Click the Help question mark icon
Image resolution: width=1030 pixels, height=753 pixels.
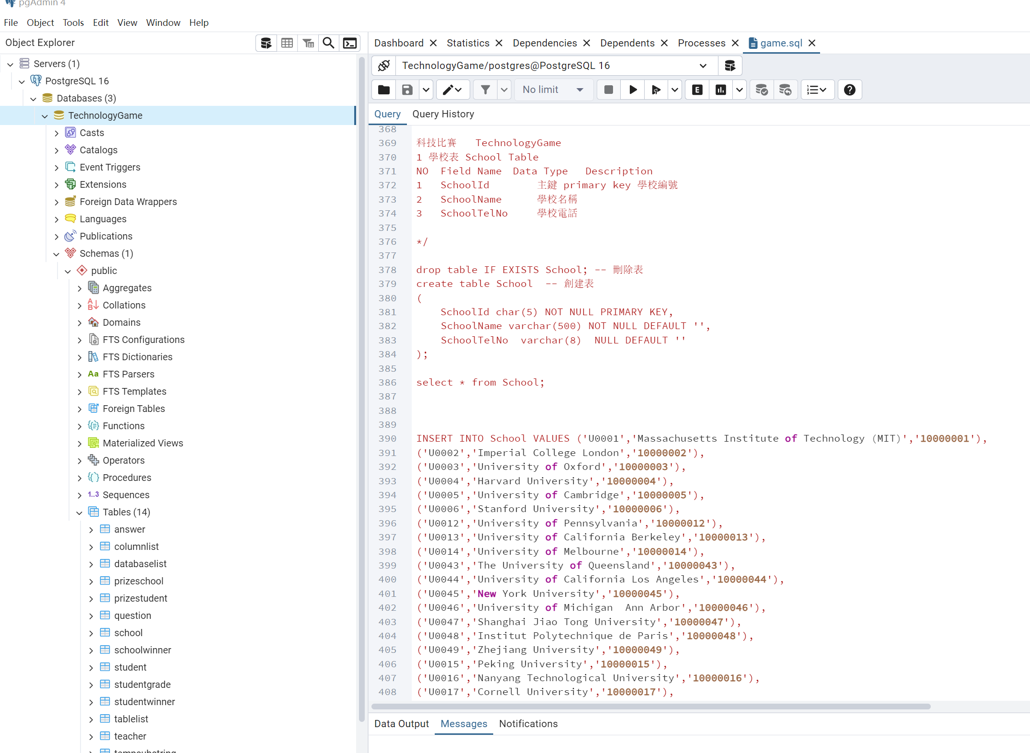(x=849, y=90)
